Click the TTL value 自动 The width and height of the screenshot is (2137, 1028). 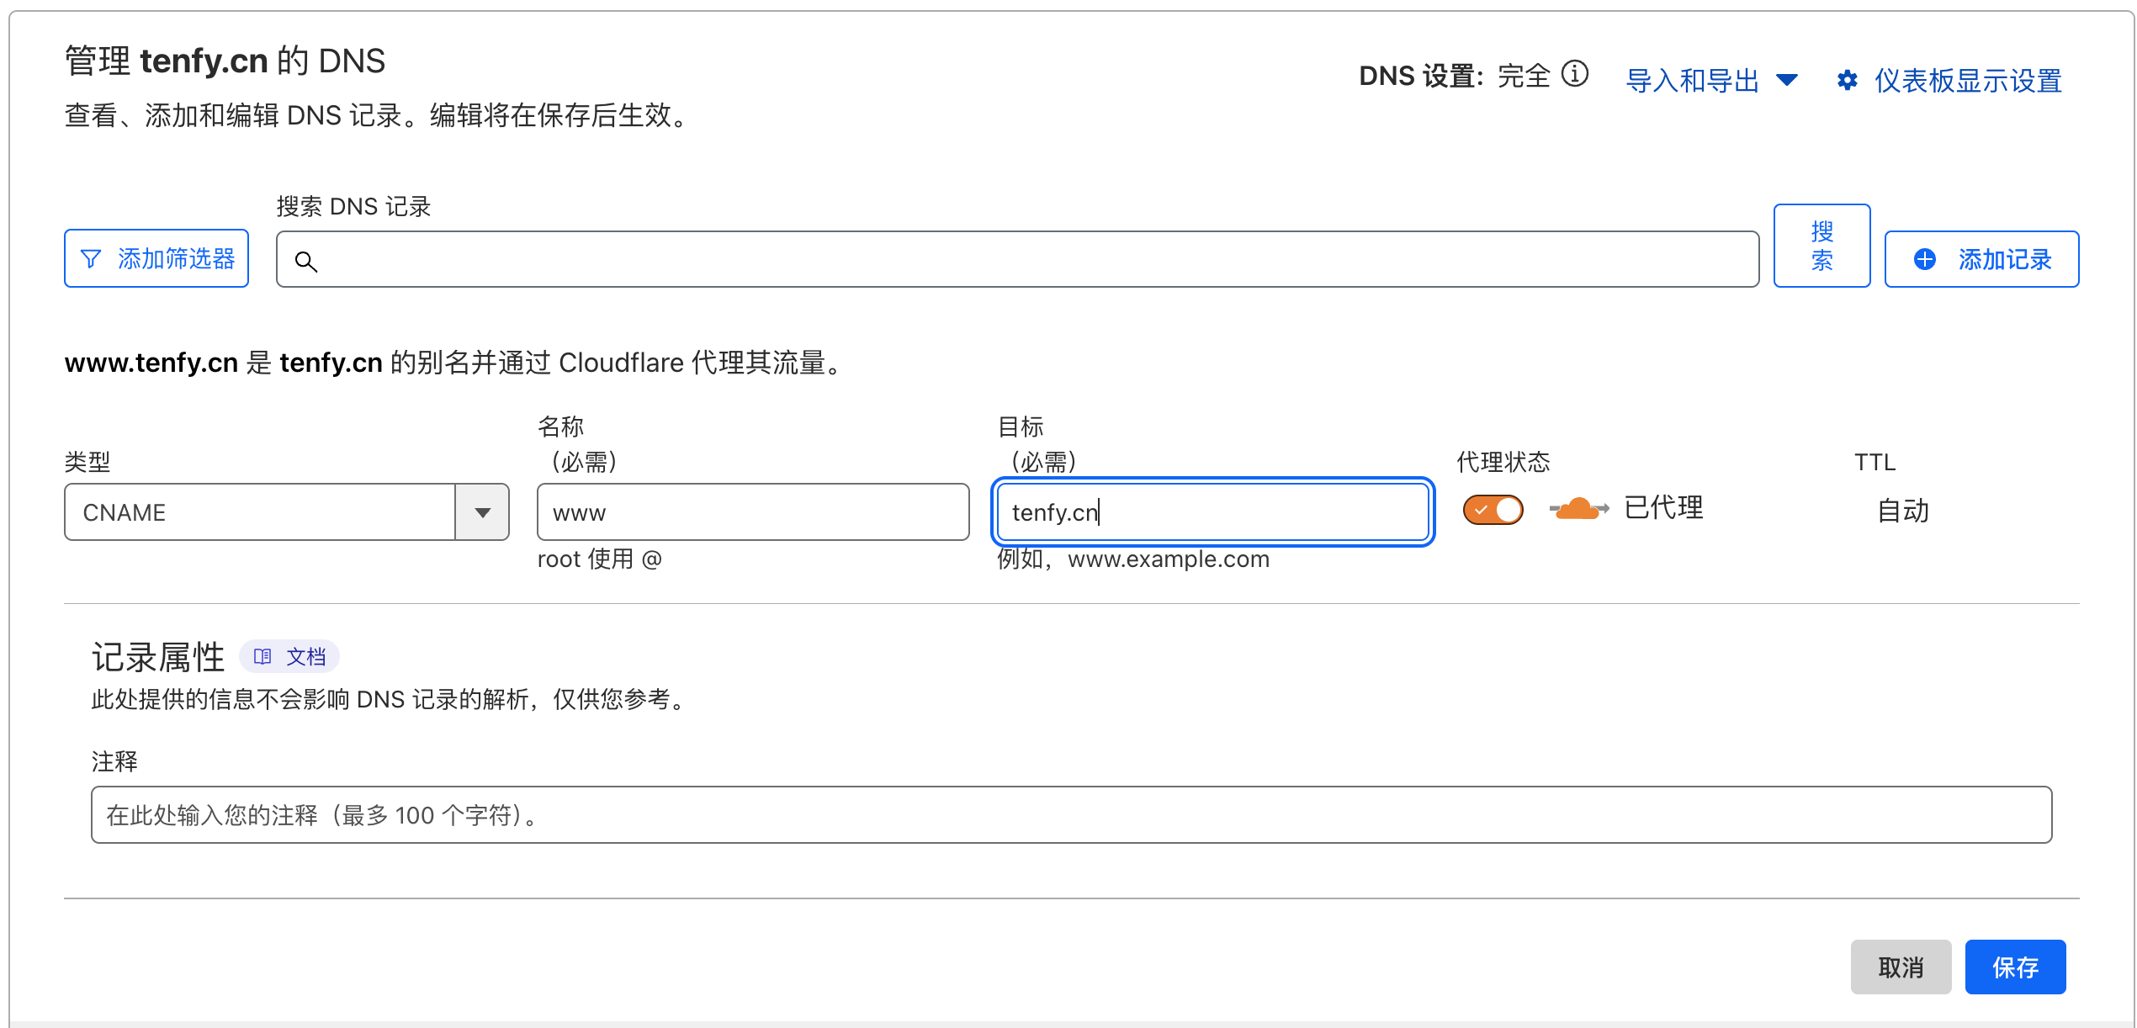click(1903, 510)
